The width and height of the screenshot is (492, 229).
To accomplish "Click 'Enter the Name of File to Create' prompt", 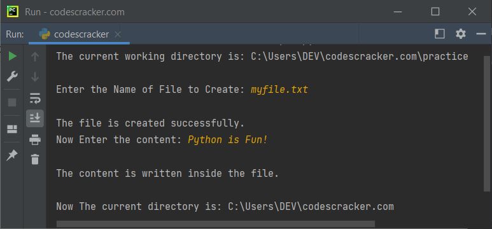I will (x=150, y=90).
